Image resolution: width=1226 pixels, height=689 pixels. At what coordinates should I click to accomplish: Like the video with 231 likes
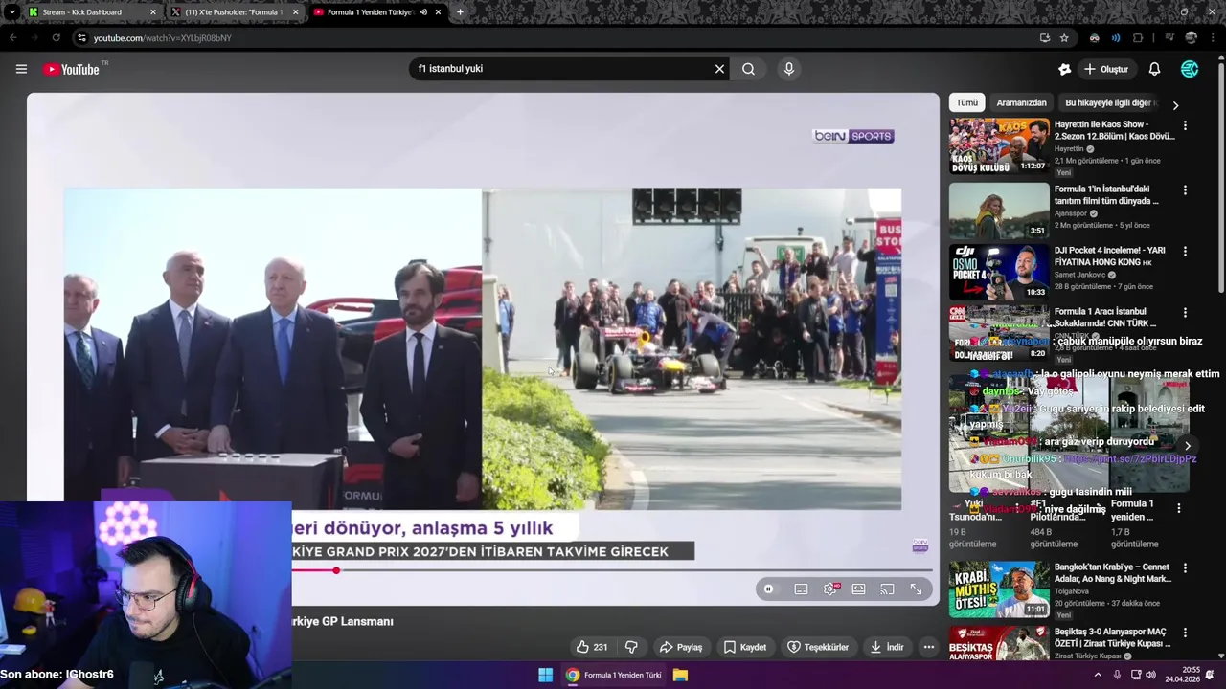(592, 647)
